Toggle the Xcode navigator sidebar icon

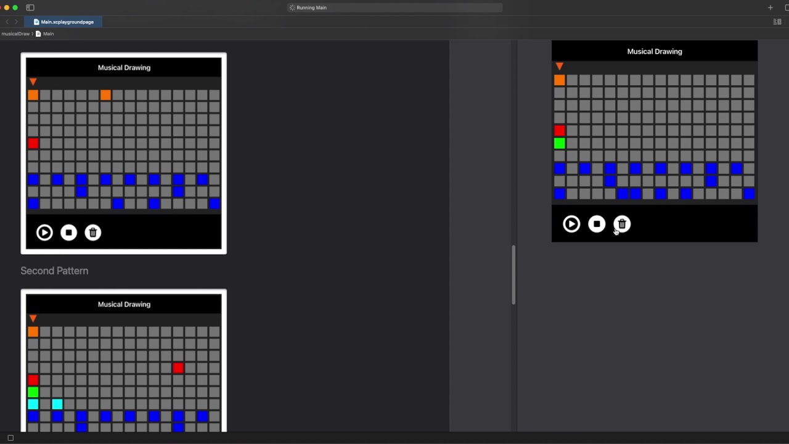(30, 7)
